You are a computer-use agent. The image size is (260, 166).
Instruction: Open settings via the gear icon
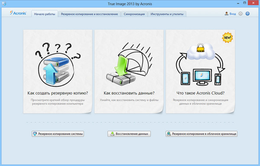[240, 14]
